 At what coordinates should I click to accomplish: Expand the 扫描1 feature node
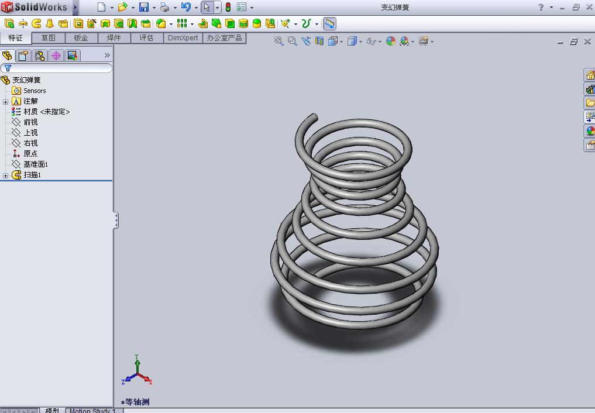click(5, 175)
